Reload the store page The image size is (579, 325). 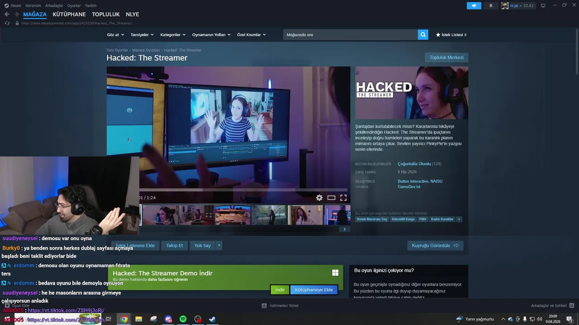pyautogui.click(x=7, y=23)
